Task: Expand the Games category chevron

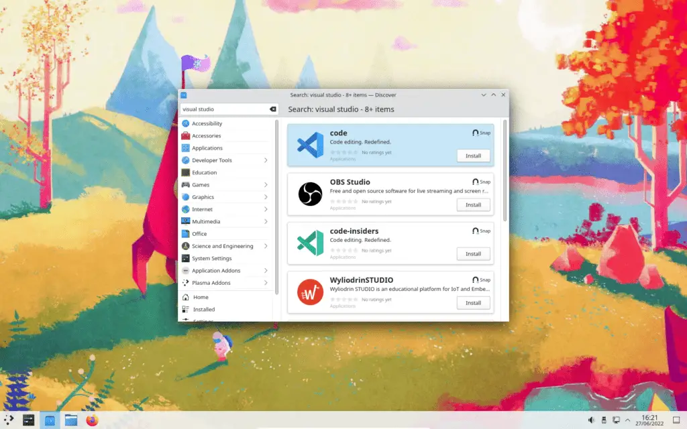Action: pos(266,185)
